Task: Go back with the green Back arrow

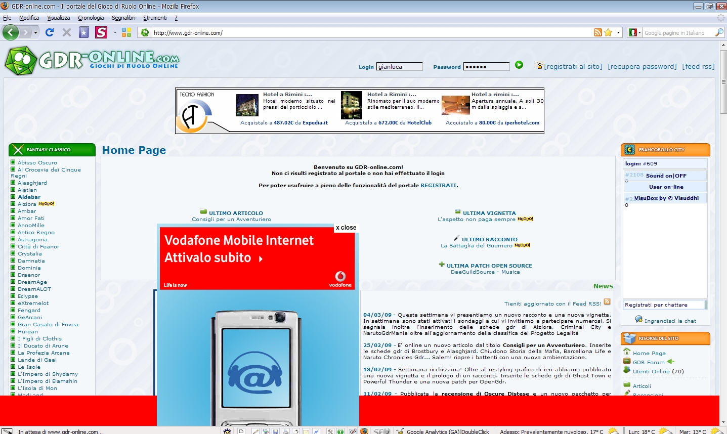Action: 11,32
